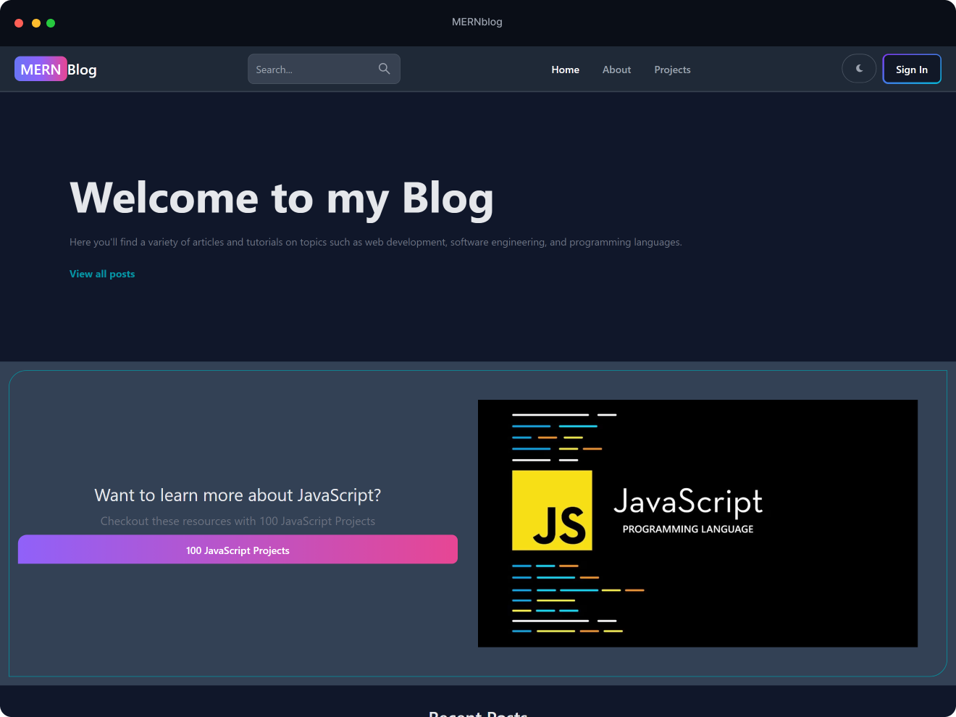
Task: Click the MERNblog window title text
Action: click(x=477, y=22)
